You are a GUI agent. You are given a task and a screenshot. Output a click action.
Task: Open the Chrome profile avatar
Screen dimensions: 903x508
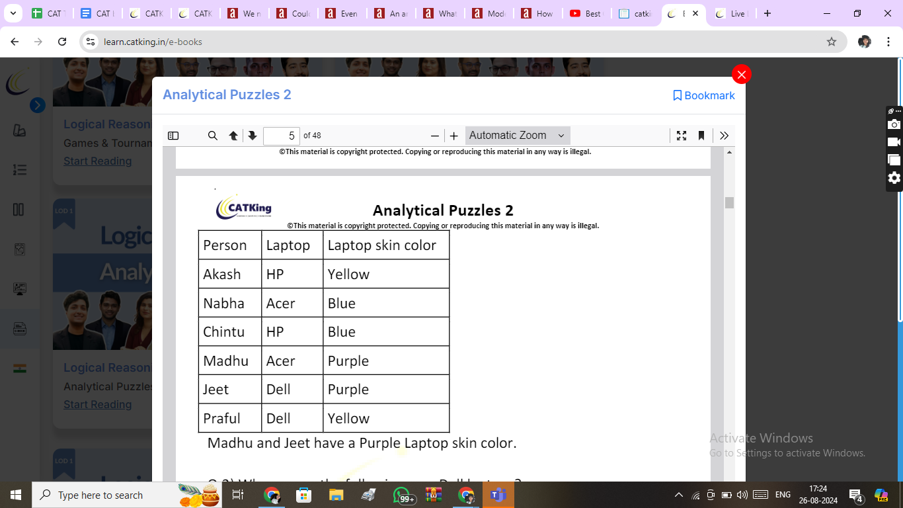pos(865,42)
